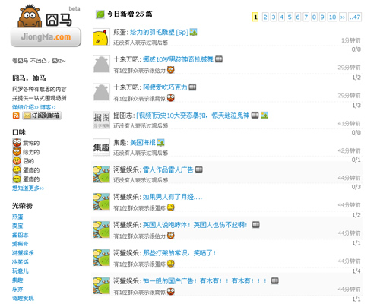Image resolution: width=380 pixels, height=304 pixels.
Task: Click the picture icon after 给力的羽毛雕塑
Action: pos(194,32)
